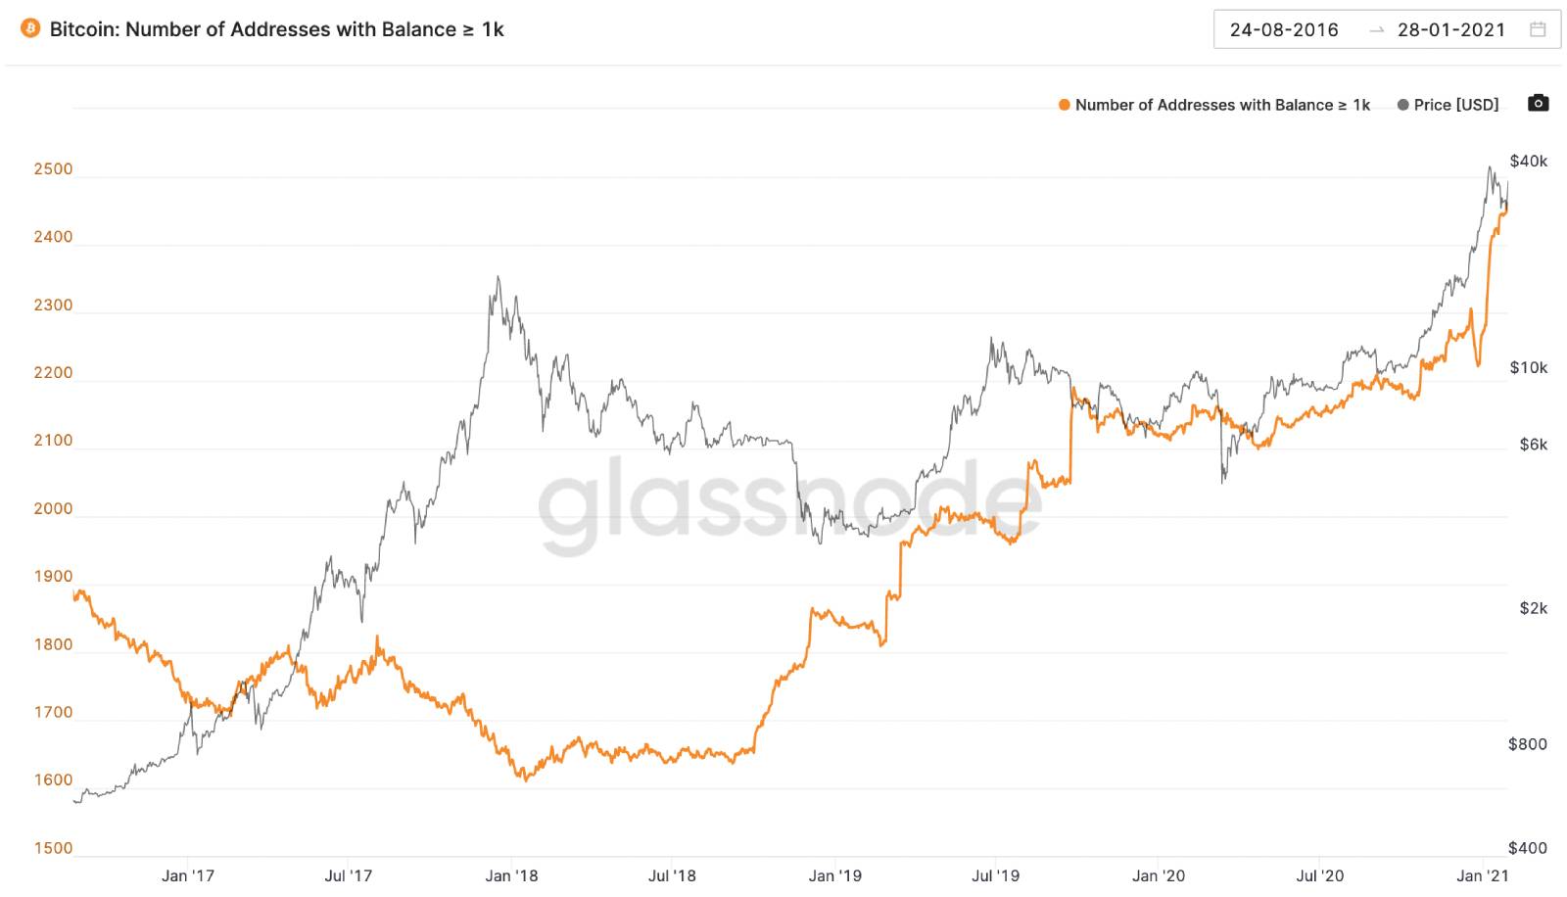Click the gray Price legend dot
Screen dimensions: 1567x897
1402,105
